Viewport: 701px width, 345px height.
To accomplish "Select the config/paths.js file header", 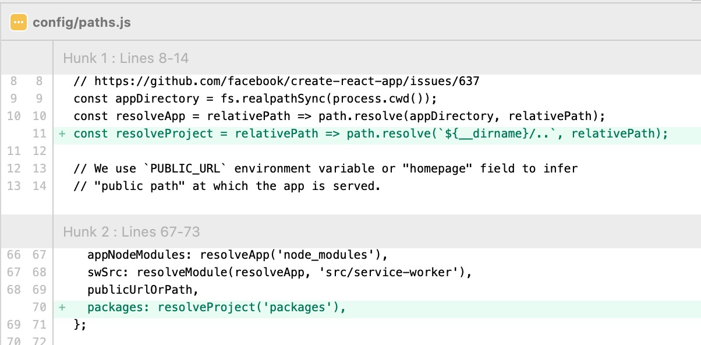I will (x=350, y=23).
